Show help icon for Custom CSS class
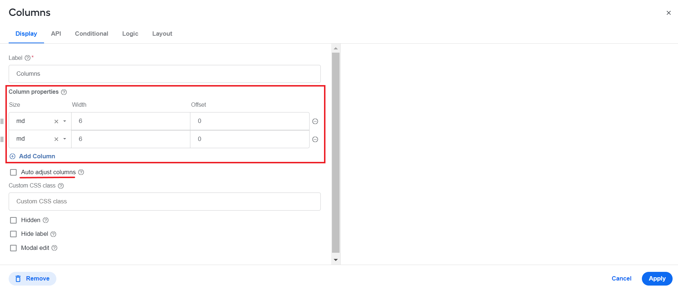Image resolution: width=678 pixels, height=287 pixels. 61,186
